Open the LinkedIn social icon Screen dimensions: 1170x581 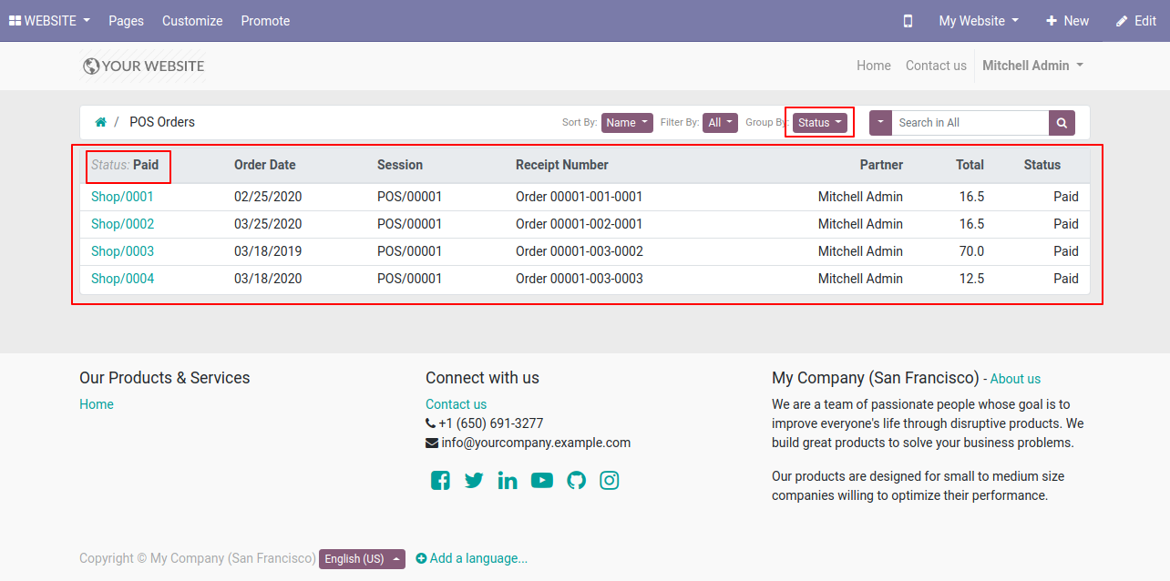(x=508, y=481)
